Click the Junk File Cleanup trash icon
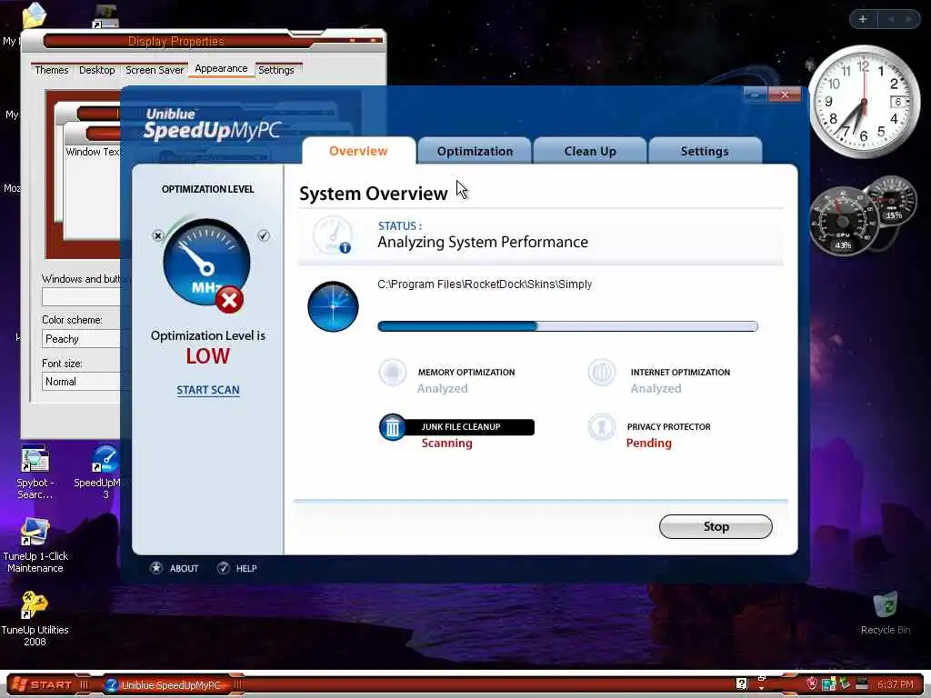 (x=393, y=427)
